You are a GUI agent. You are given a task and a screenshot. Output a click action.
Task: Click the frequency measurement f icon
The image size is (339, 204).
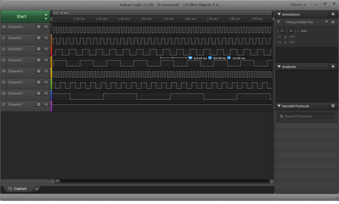[x=210, y=58]
